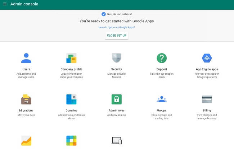Screen dimensions: 234x149
Task: Click the Admin console title
Action: (x=24, y=4)
